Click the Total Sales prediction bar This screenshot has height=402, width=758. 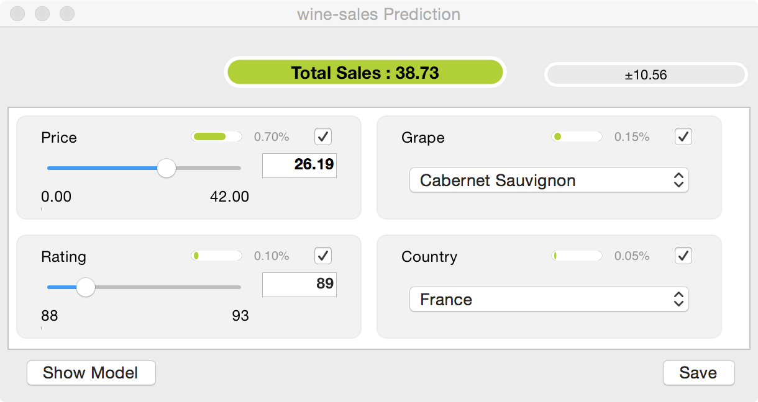[365, 73]
